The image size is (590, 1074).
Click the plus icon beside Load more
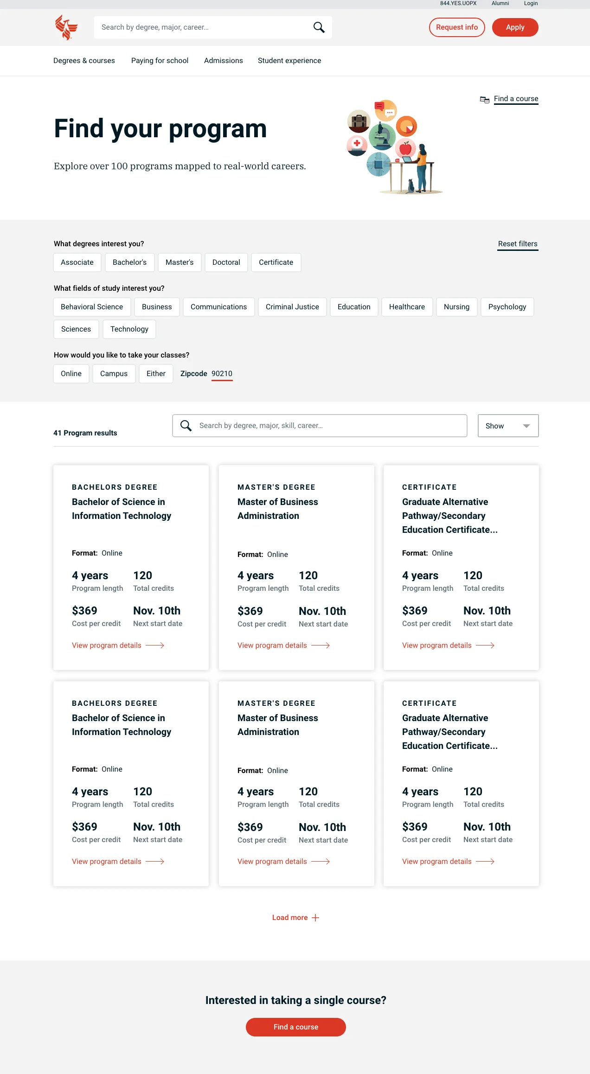[x=315, y=918]
